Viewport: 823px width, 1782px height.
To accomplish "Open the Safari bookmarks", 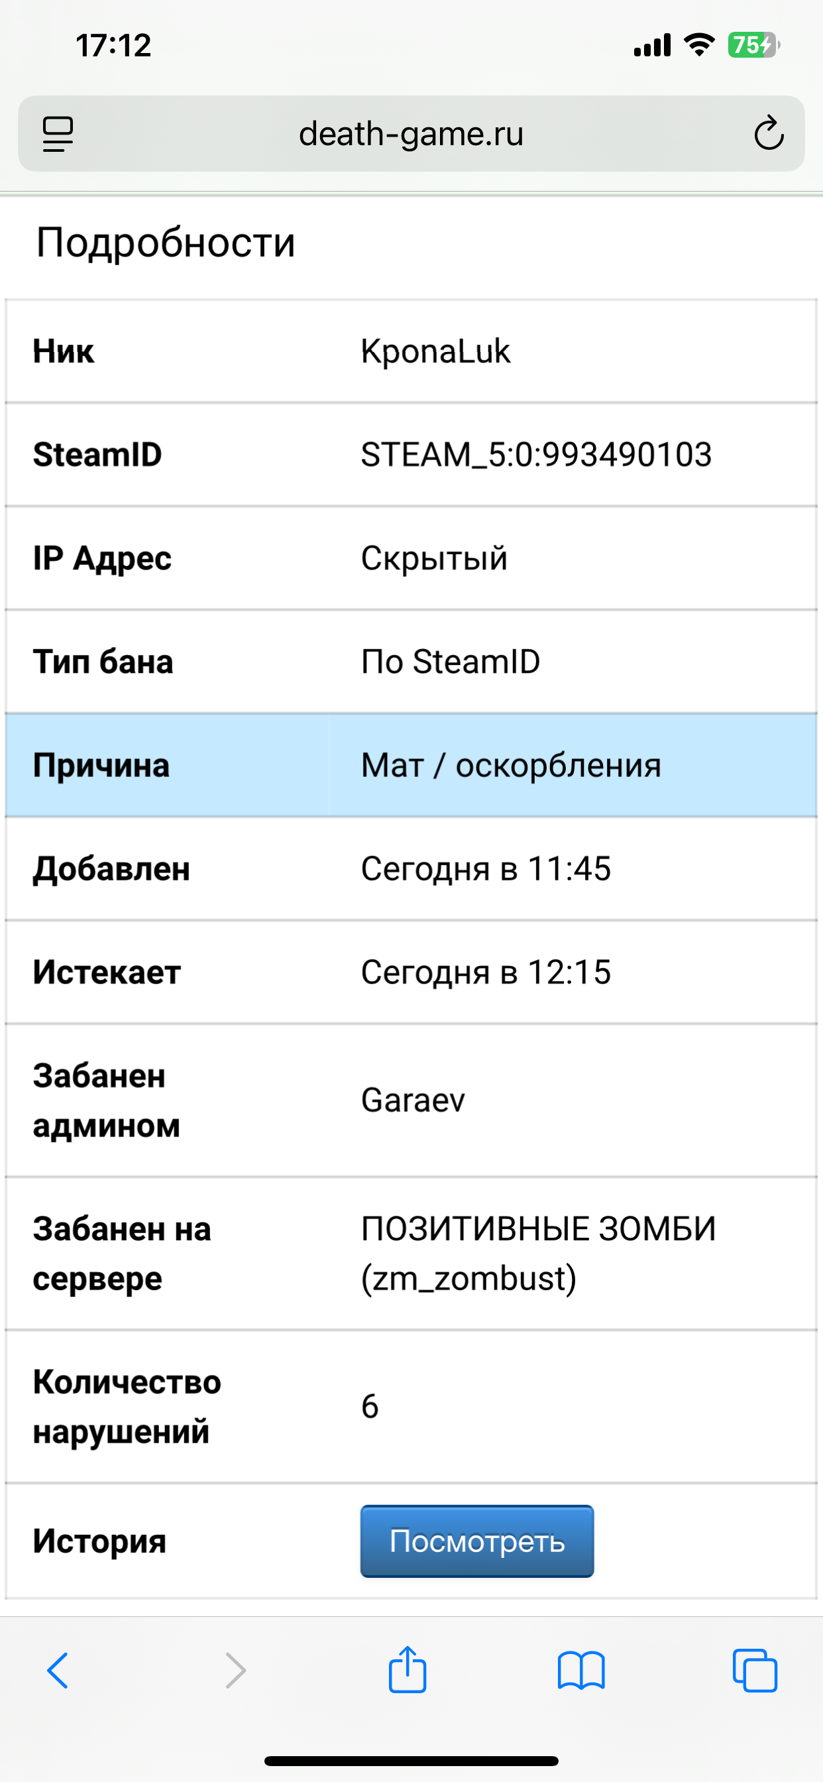I will click(581, 1671).
